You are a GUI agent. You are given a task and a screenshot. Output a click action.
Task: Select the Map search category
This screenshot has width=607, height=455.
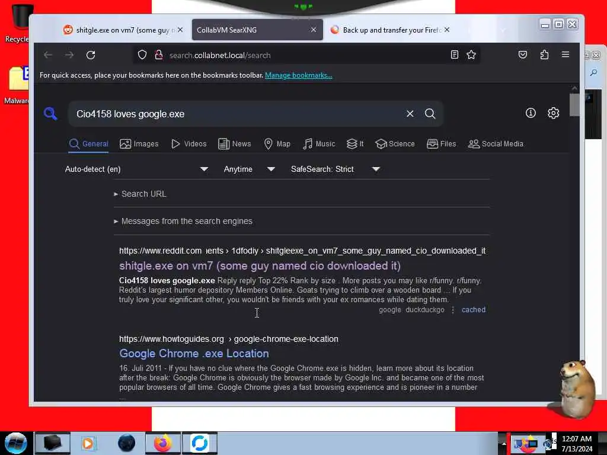tap(277, 144)
